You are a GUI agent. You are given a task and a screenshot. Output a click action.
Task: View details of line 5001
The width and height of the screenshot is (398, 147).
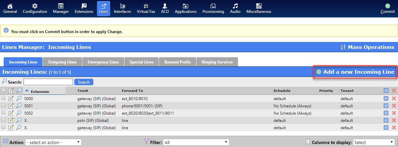[x=19, y=106]
